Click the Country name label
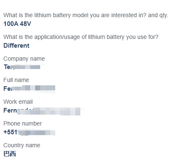 point(22,145)
